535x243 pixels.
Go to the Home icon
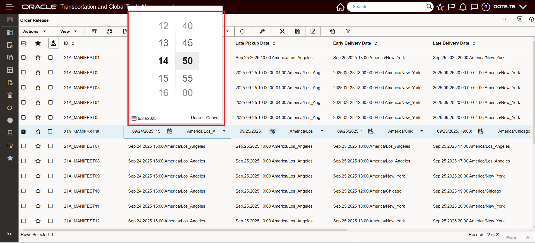pos(340,7)
